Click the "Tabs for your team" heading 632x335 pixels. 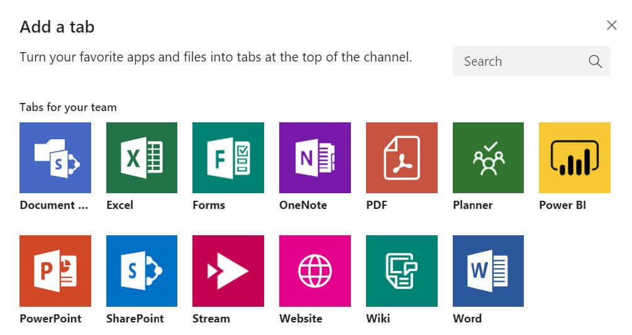(x=68, y=107)
